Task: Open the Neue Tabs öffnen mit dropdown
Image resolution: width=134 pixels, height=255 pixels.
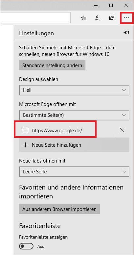Action: click(x=74, y=171)
